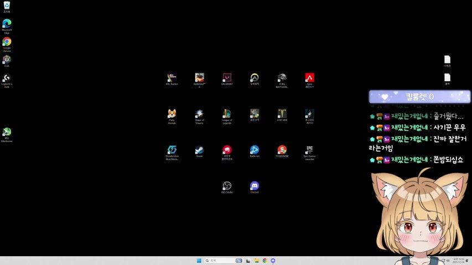This screenshot has height=265, width=472.
Task: Click the taskbar search box
Action: (x=224, y=261)
